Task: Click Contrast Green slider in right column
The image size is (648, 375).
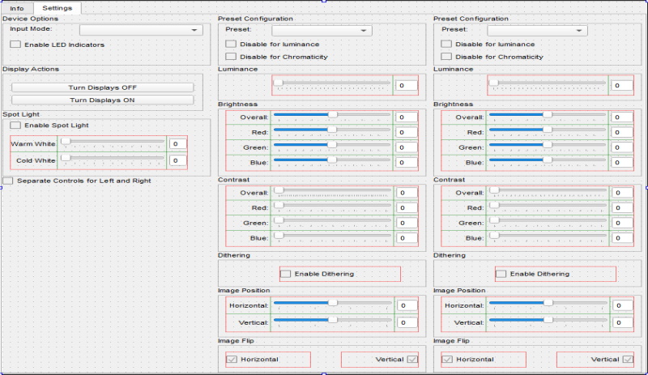Action: pyautogui.click(x=548, y=222)
